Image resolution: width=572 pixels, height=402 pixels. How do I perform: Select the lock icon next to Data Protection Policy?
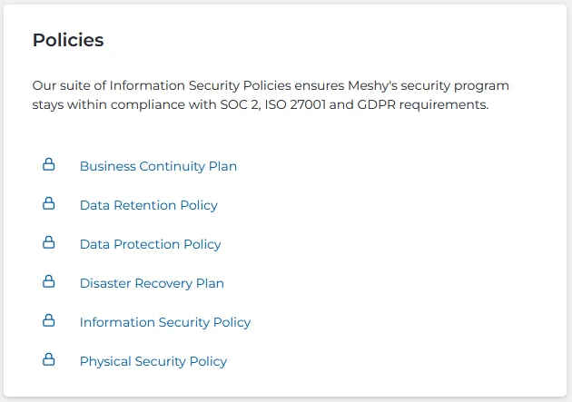pyautogui.click(x=49, y=243)
